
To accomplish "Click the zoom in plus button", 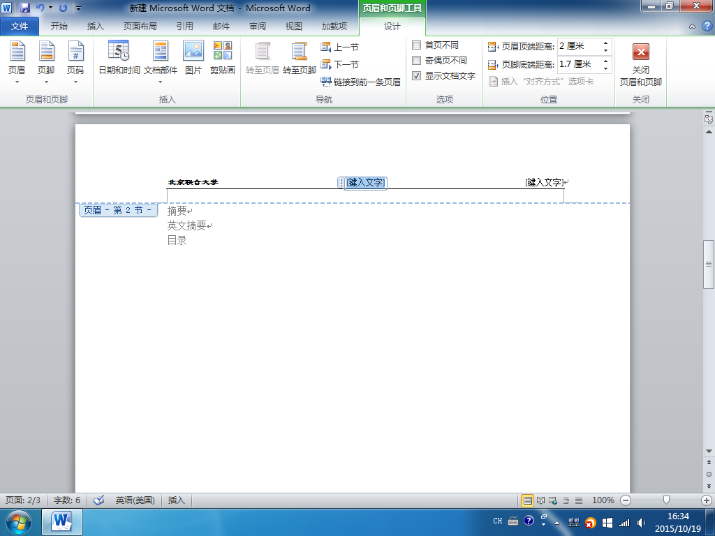I will pyautogui.click(x=707, y=500).
